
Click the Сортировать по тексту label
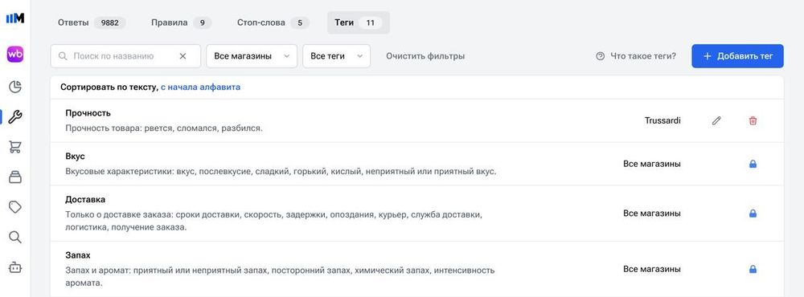point(109,87)
